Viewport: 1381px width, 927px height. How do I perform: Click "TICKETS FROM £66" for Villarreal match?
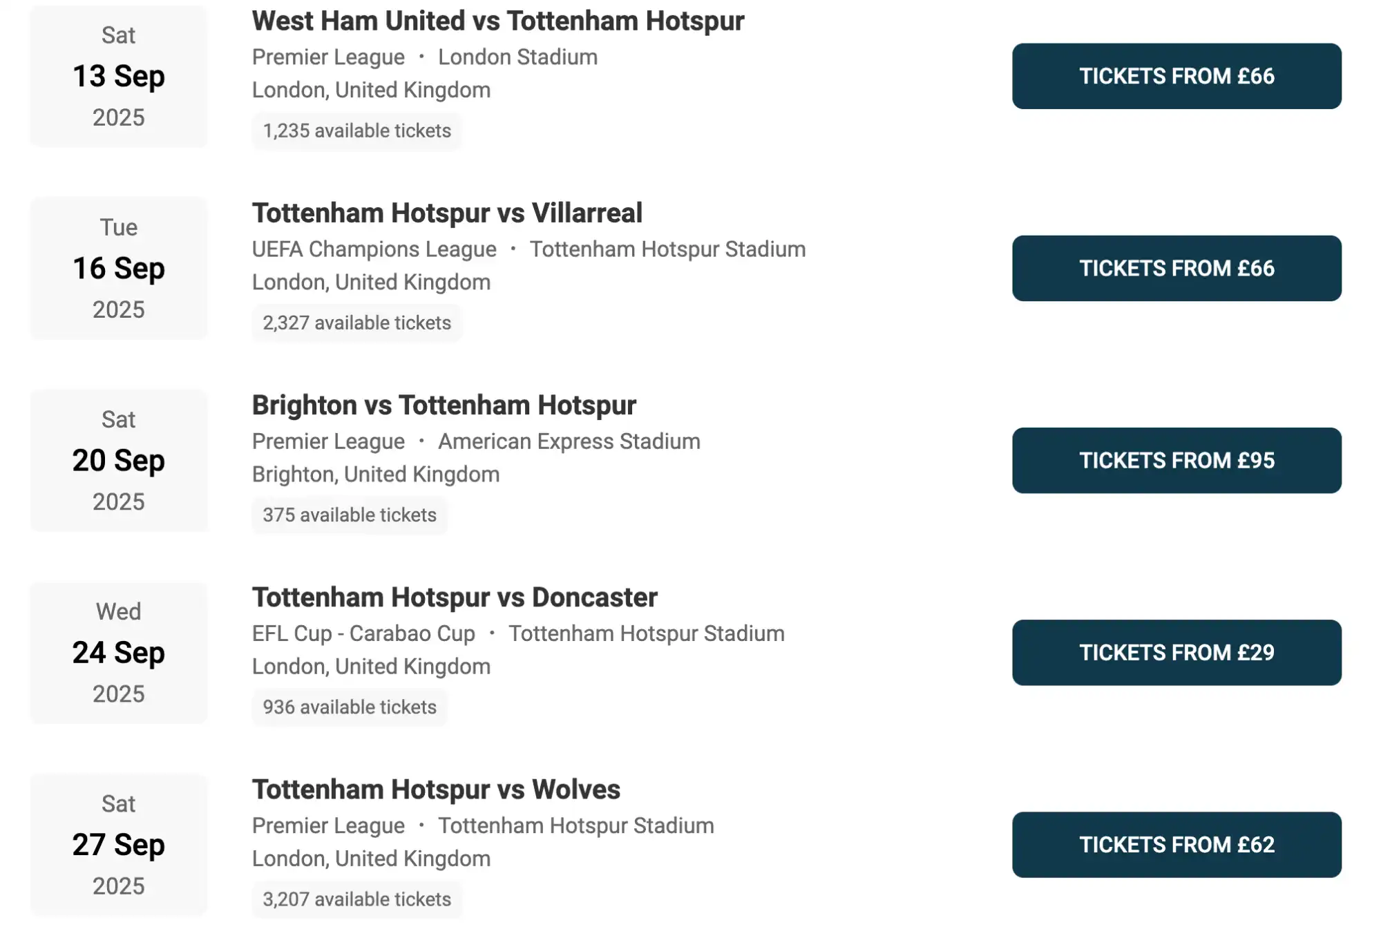pyautogui.click(x=1176, y=269)
